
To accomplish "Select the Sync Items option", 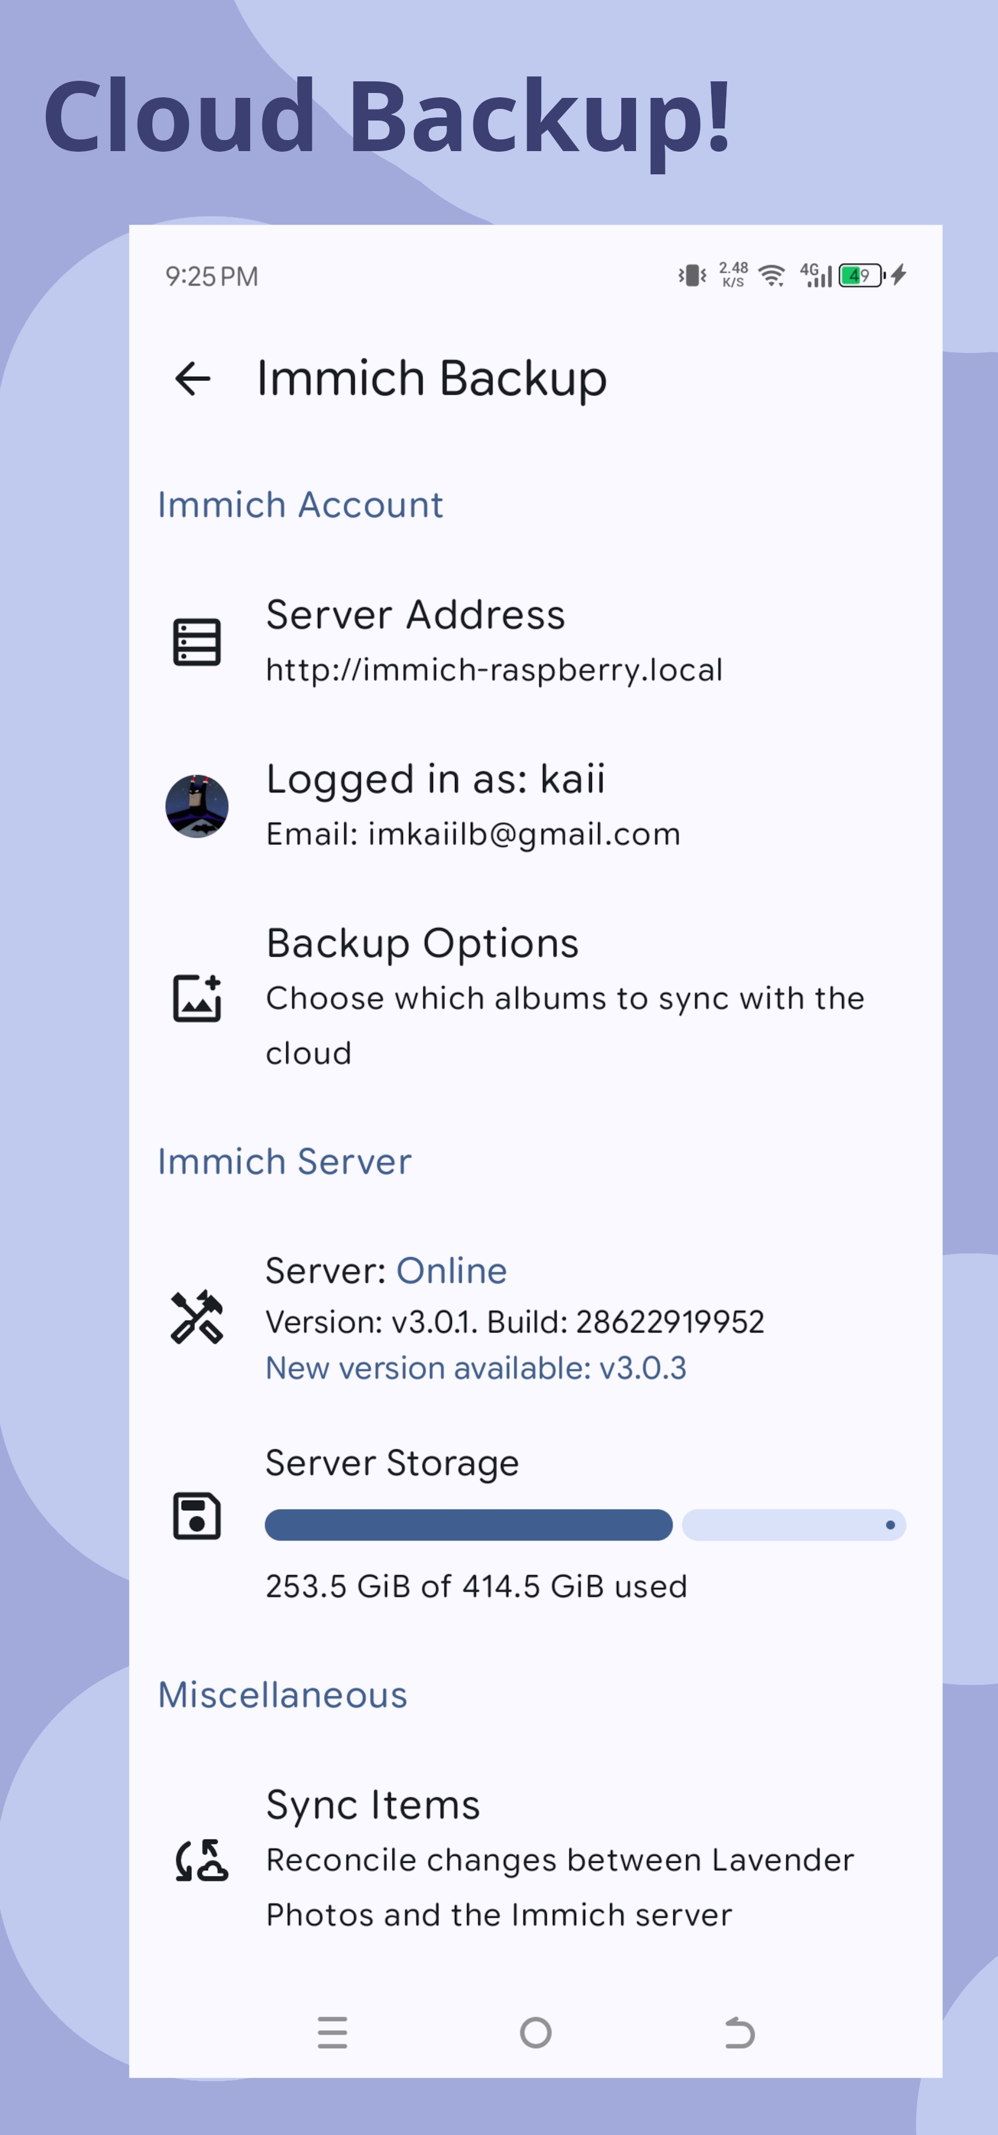I will pos(536,1860).
